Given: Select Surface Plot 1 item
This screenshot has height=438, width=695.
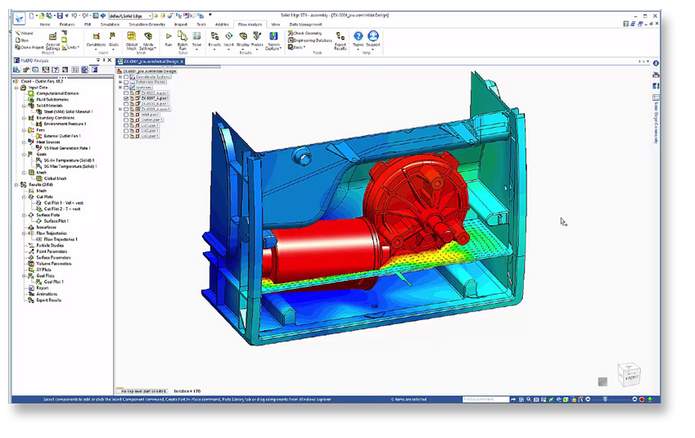Looking at the screenshot, I should tap(56, 221).
